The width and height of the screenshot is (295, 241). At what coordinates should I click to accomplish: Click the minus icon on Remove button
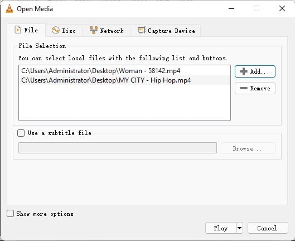click(244, 88)
